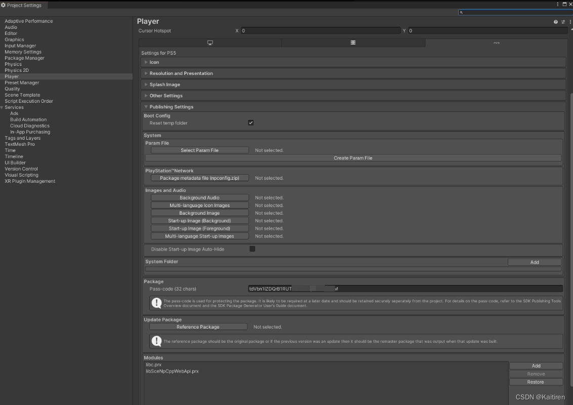Switch to the desktop platform tab icon
The height and width of the screenshot is (405, 573).
coord(210,43)
